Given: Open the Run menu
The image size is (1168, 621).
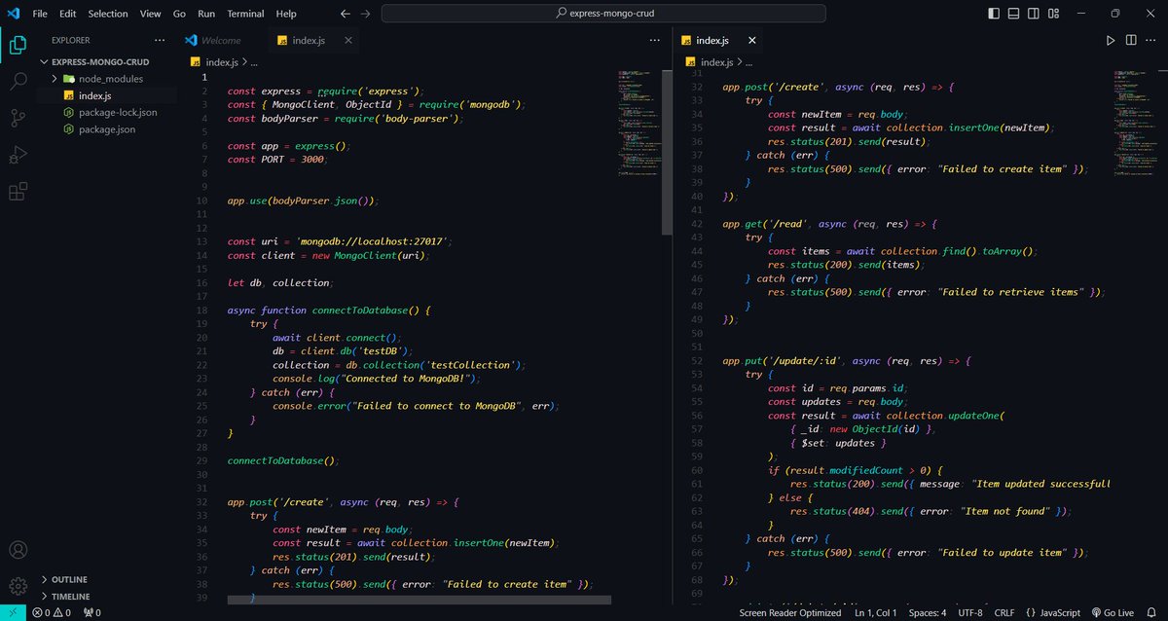Looking at the screenshot, I should (206, 14).
